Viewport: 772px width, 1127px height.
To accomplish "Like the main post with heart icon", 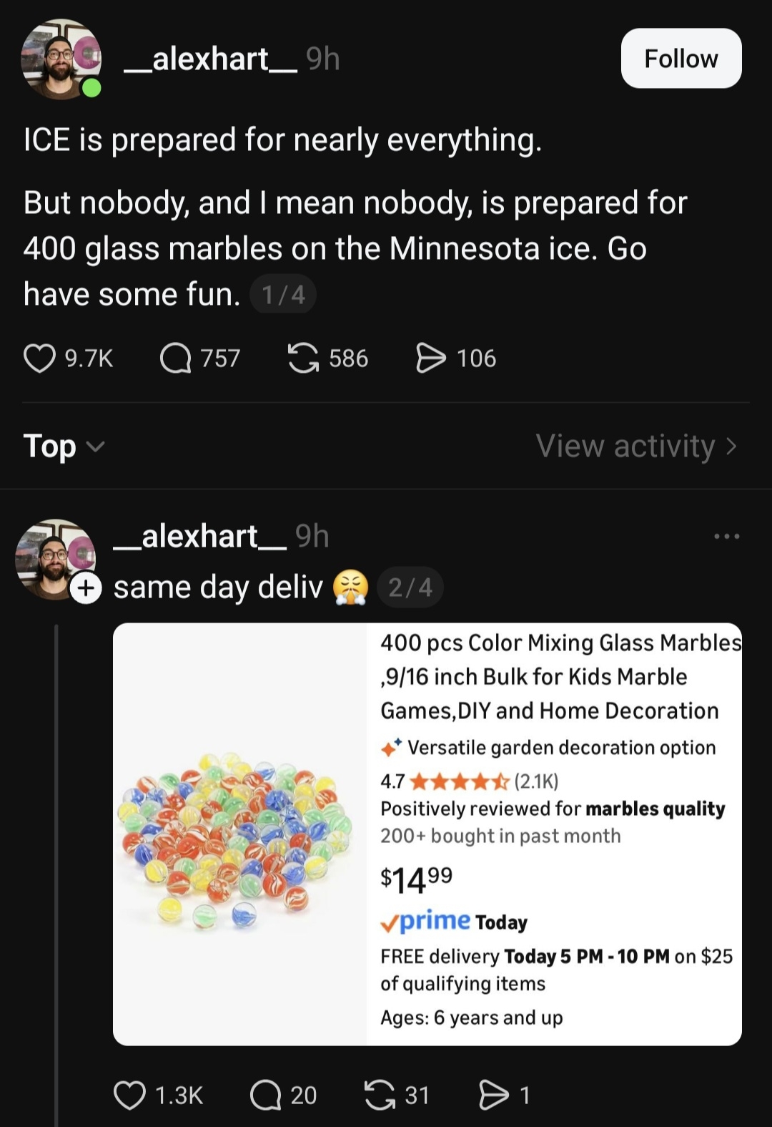I will (x=39, y=358).
